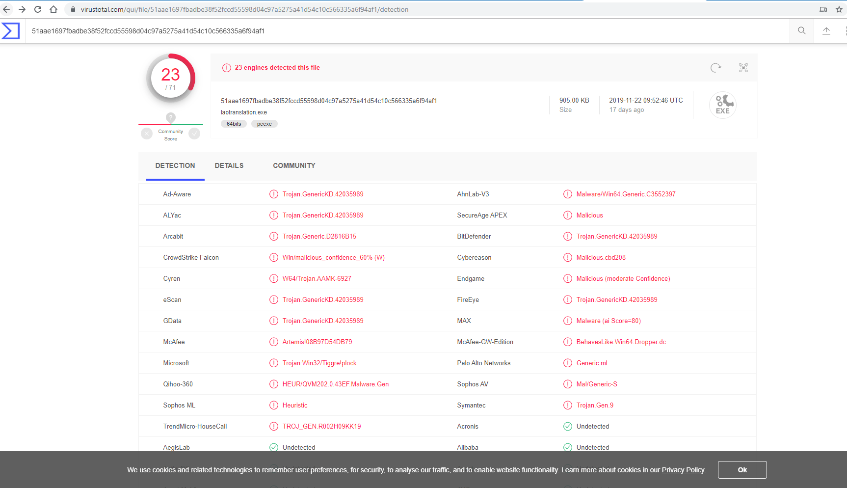Image resolution: width=847 pixels, height=488 pixels.
Task: Click the peexe tag
Action: 265,124
